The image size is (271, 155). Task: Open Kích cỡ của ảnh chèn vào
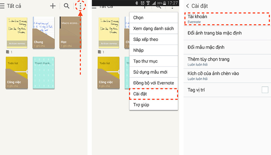click(x=227, y=76)
